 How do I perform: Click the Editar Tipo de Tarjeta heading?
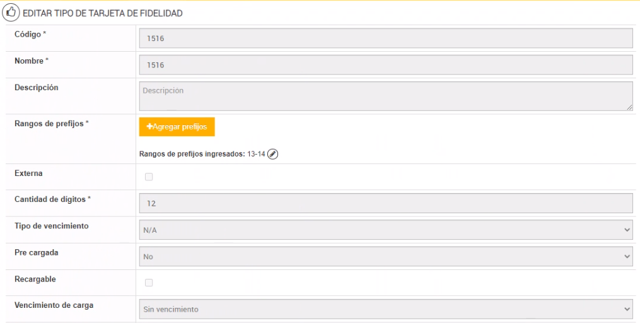[x=103, y=13]
